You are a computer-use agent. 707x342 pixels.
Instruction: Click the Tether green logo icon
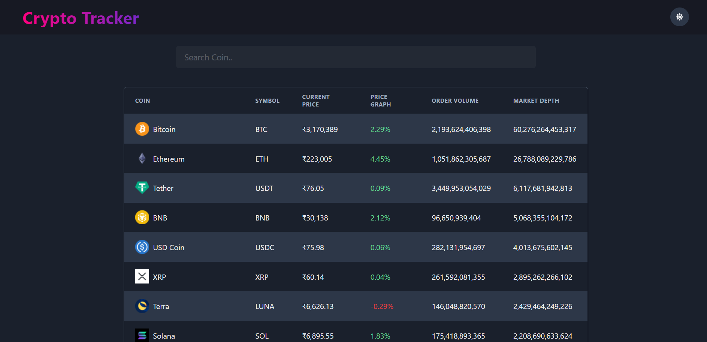click(x=142, y=188)
